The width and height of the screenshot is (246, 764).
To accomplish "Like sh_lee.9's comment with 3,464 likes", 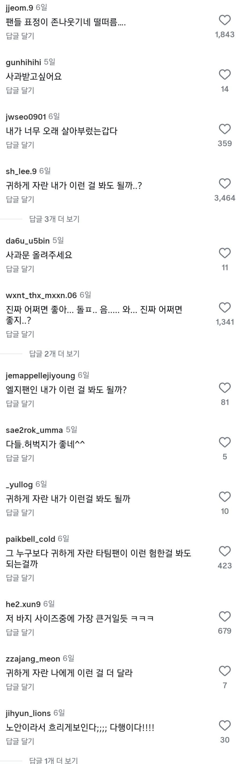I will (x=225, y=183).
